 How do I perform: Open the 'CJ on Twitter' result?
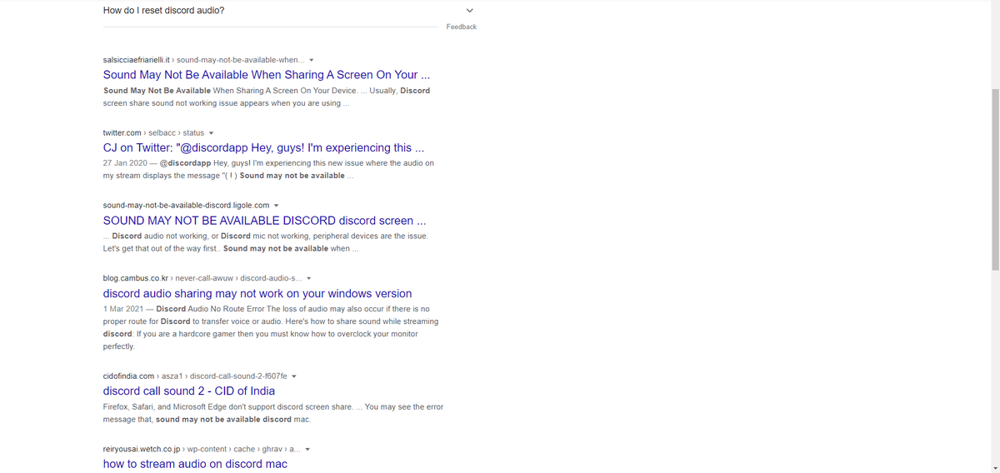263,147
